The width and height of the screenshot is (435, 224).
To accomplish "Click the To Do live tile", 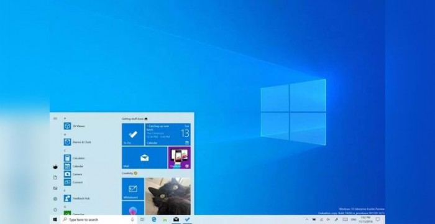I will click(133, 134).
